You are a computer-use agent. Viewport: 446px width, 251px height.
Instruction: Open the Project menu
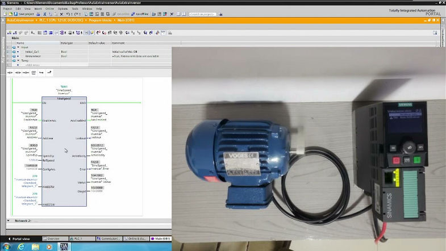(x=7, y=9)
